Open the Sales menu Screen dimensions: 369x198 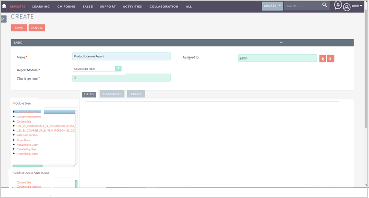pyautogui.click(x=87, y=7)
